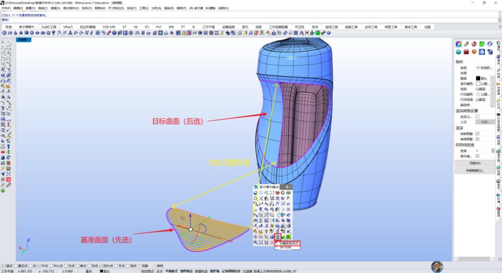Toggle the 投射阴影 casts shadows checkbox

click(x=477, y=133)
